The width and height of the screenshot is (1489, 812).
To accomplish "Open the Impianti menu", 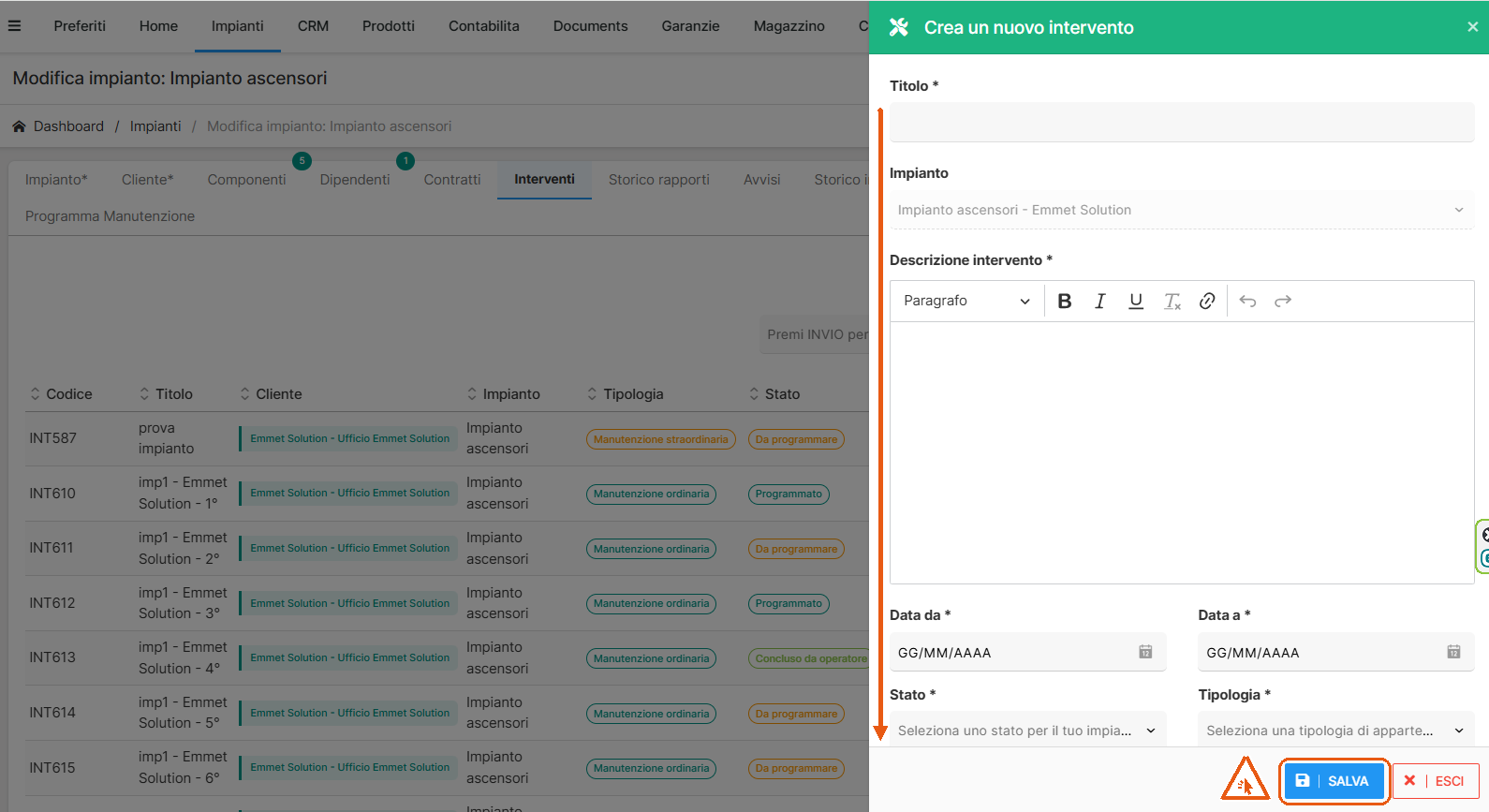I will click(238, 26).
